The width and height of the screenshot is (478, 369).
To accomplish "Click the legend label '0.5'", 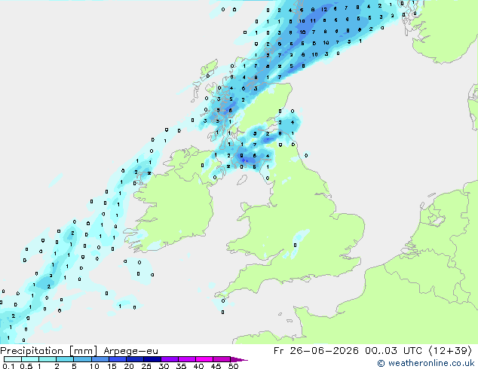I will tap(26, 366).
